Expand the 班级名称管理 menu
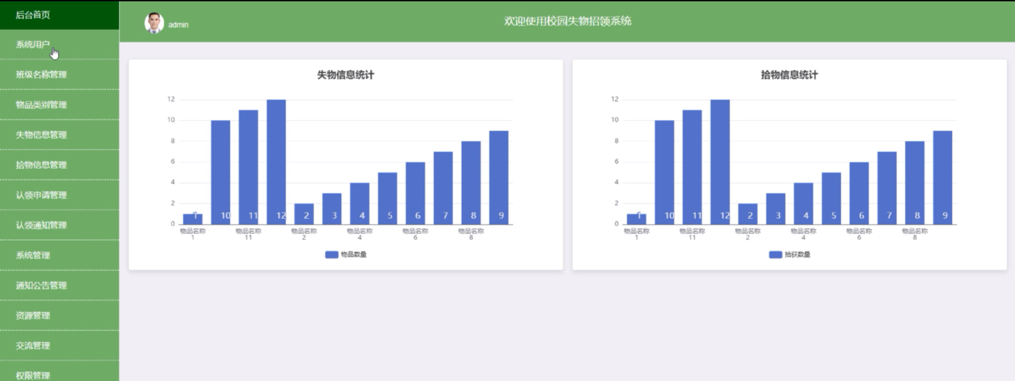The width and height of the screenshot is (1015, 381). (x=41, y=75)
